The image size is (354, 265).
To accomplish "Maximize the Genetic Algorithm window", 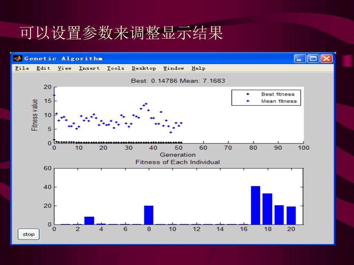I will coord(313,59).
